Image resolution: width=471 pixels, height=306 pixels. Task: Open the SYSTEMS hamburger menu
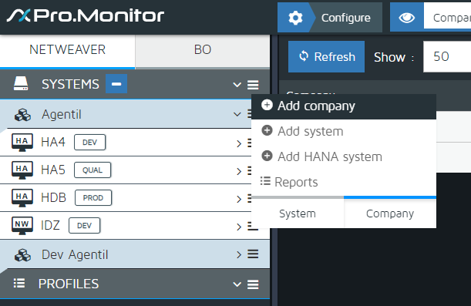coord(253,85)
